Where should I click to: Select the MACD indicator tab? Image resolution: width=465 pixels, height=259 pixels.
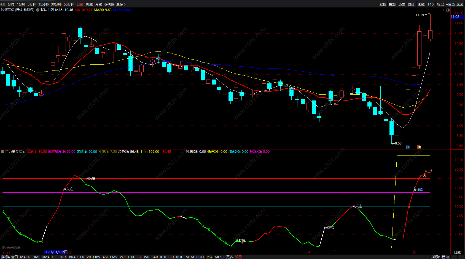point(25,257)
